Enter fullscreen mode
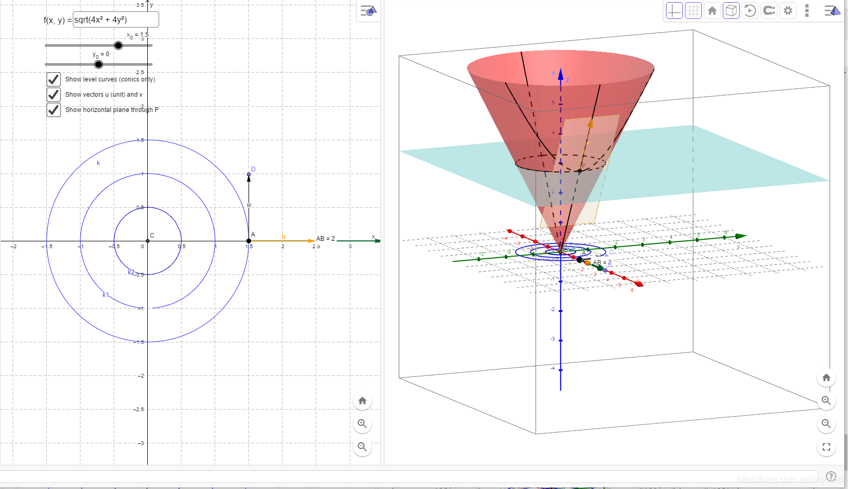Viewport: 848px width, 489px height. [826, 447]
